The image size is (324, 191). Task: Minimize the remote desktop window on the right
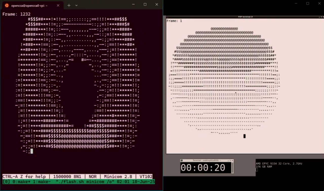(296, 4)
